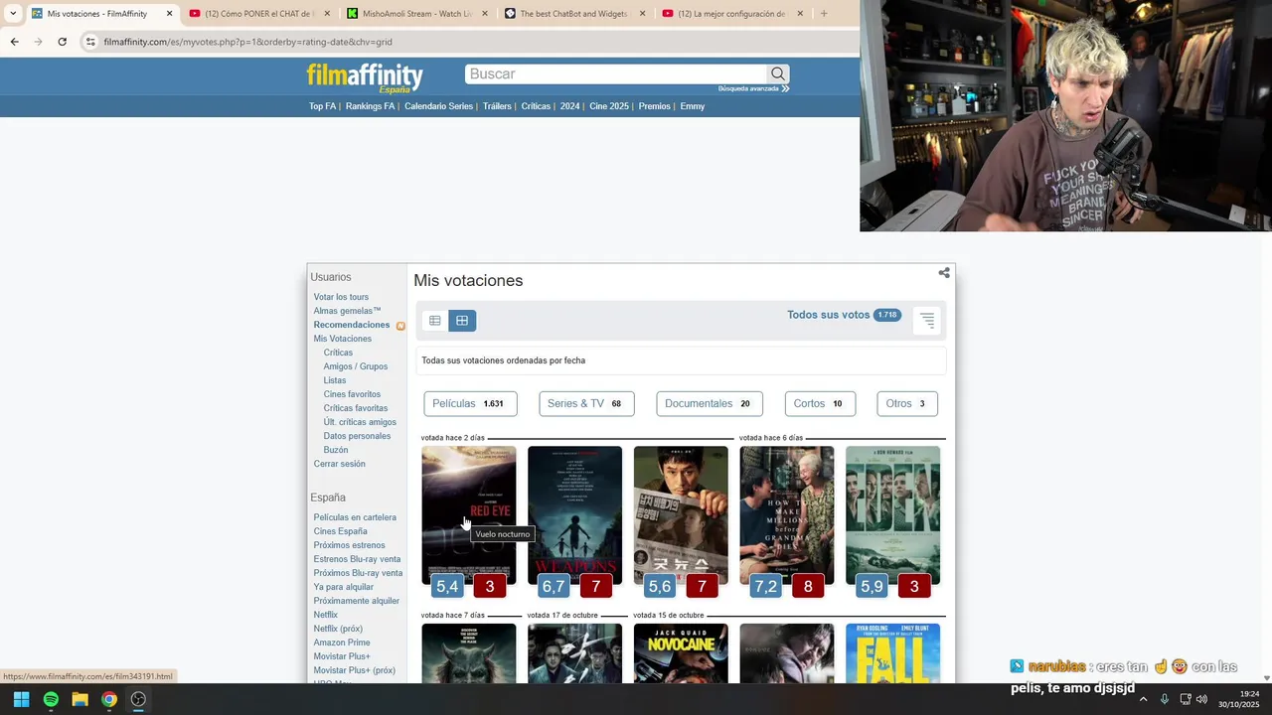The height and width of the screenshot is (715, 1272).
Task: Switch to grid view icon
Action: click(x=462, y=321)
